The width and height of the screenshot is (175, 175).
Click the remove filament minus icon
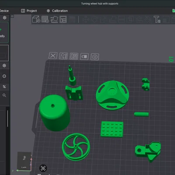4,76
